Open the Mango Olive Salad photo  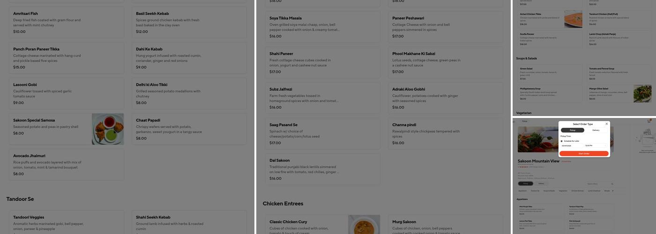(x=642, y=94)
